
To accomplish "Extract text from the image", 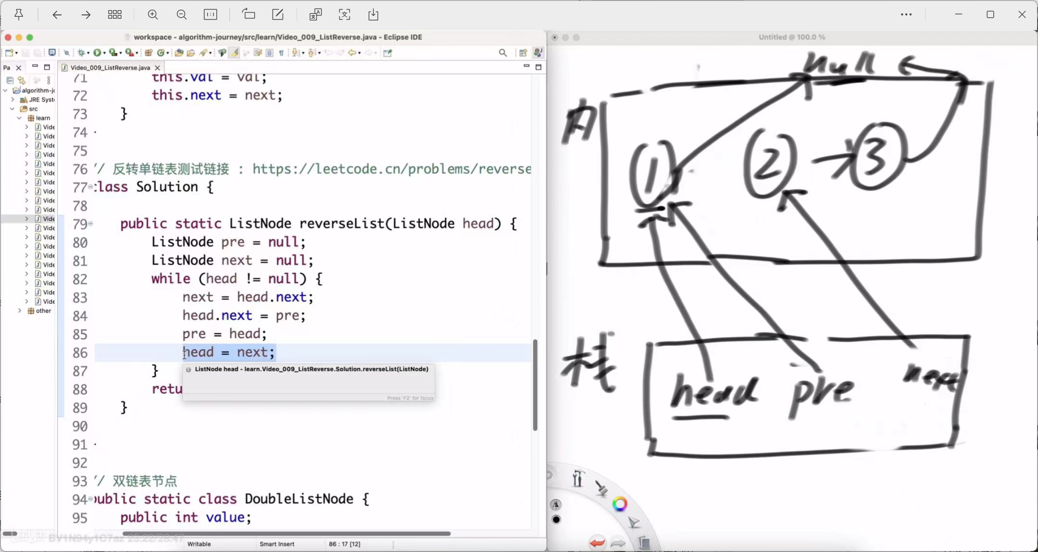I will (345, 14).
